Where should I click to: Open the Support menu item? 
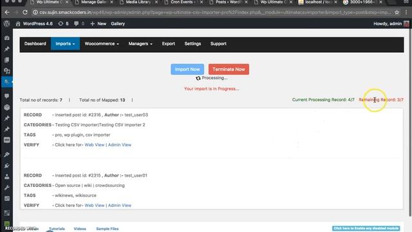(x=218, y=44)
